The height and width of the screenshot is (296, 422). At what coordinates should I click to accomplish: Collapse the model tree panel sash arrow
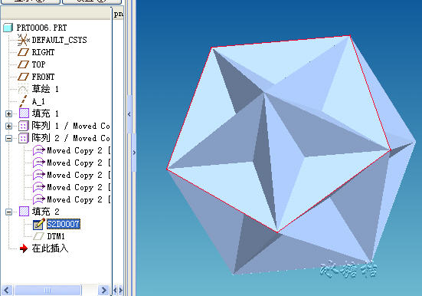click(x=129, y=114)
